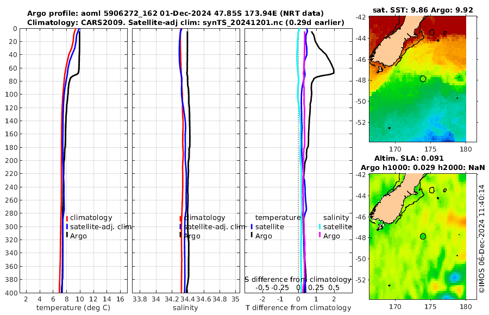This screenshot has width=489, height=315.
Task: Click the Argo float circle on the SLA map
Action: click(423, 236)
